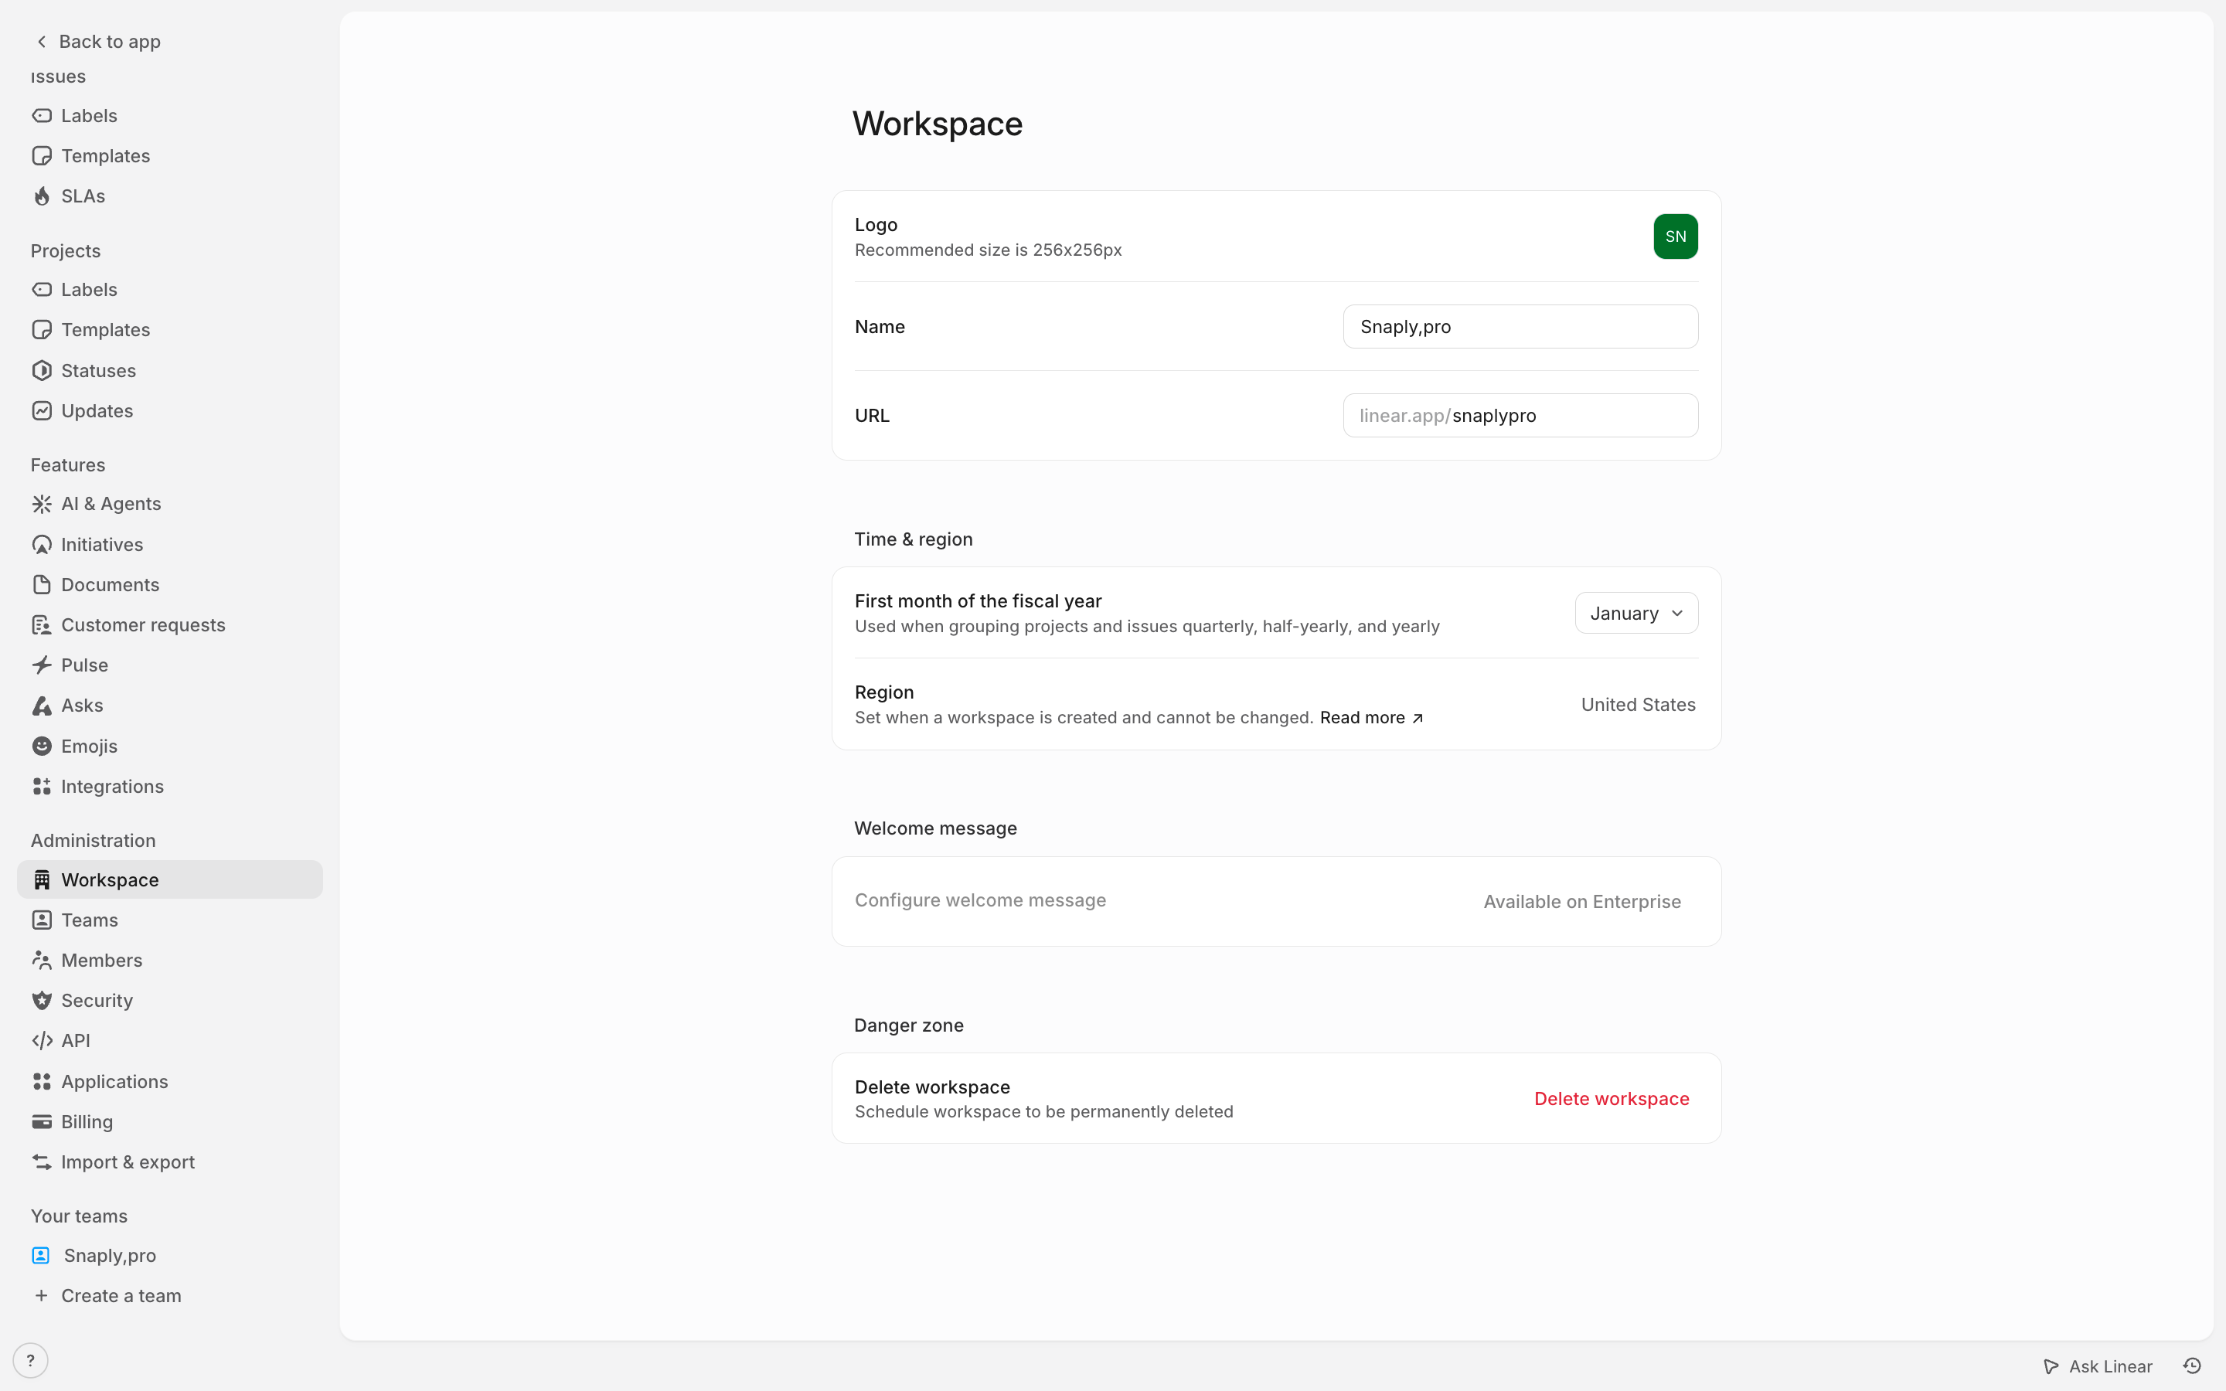Click Welcome message section heading
The height and width of the screenshot is (1391, 2226).
click(x=934, y=828)
